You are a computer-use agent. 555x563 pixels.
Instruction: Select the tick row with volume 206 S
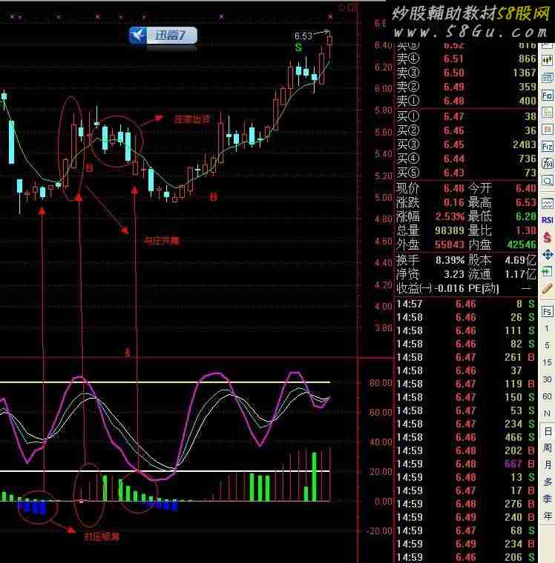[x=465, y=557]
